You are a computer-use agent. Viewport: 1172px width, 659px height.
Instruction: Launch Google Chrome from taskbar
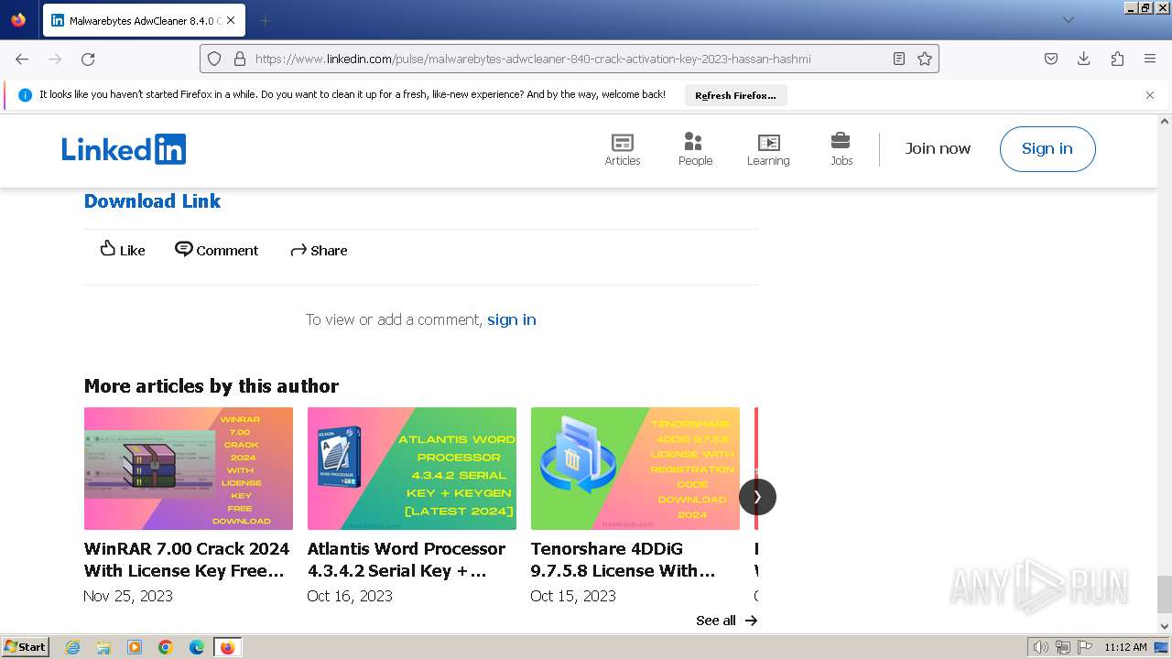click(166, 647)
